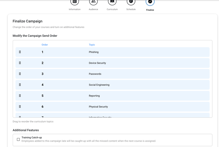The height and width of the screenshot is (147, 219).
Task: Open the Finalize step label
Action: pyautogui.click(x=150, y=10)
